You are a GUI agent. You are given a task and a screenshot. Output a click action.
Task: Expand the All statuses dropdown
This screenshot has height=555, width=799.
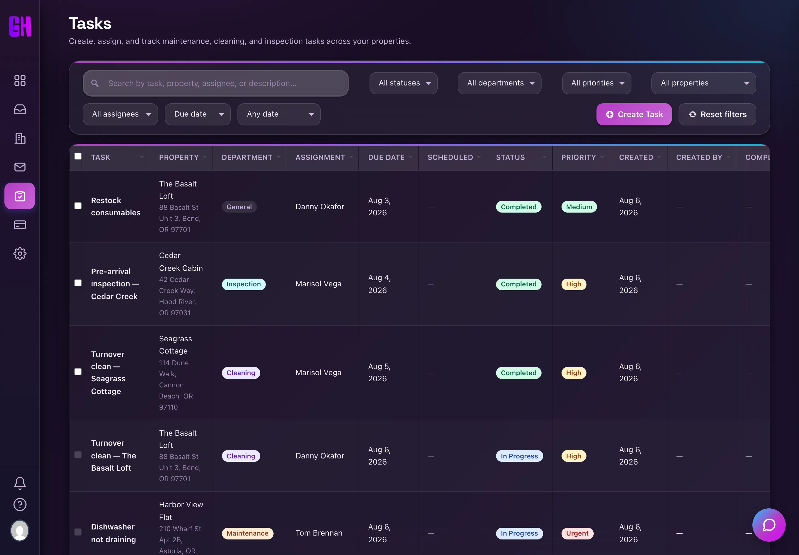pos(403,83)
